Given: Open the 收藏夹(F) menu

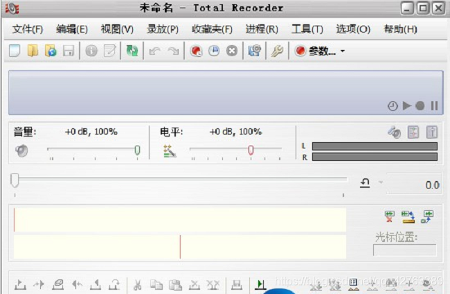Looking at the screenshot, I should pos(212,29).
